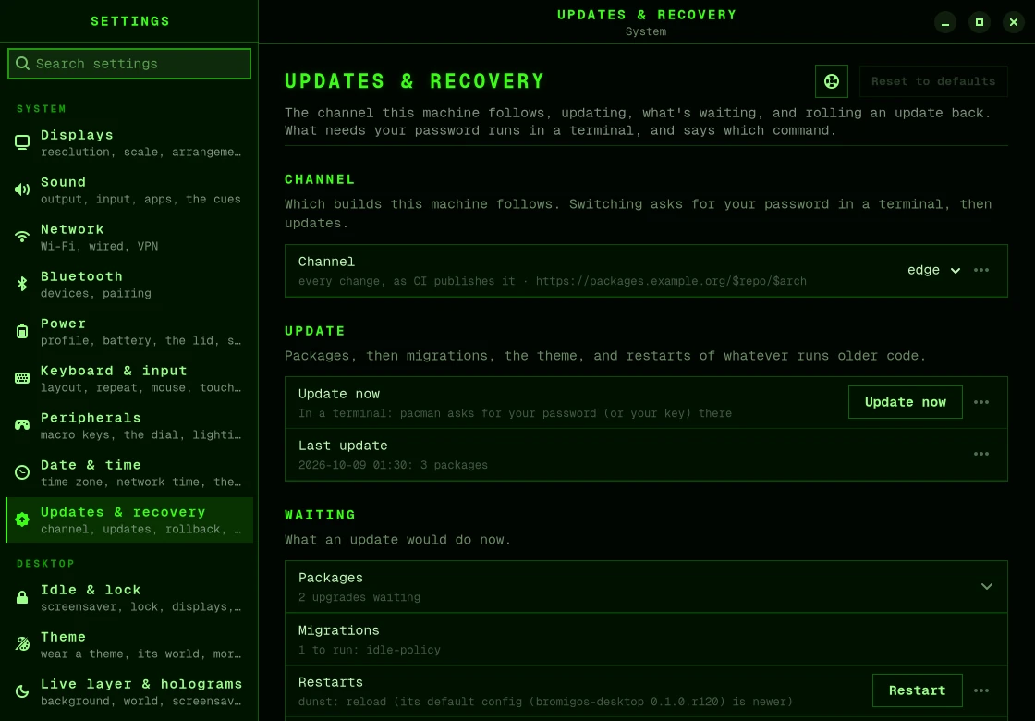Image resolution: width=1035 pixels, height=721 pixels.
Task: Click the Idle & lock padlock icon
Action: pos(22,597)
